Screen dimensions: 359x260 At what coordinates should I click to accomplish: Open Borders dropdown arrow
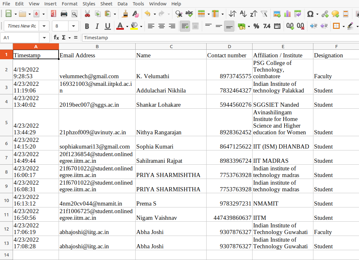[x=343, y=27]
